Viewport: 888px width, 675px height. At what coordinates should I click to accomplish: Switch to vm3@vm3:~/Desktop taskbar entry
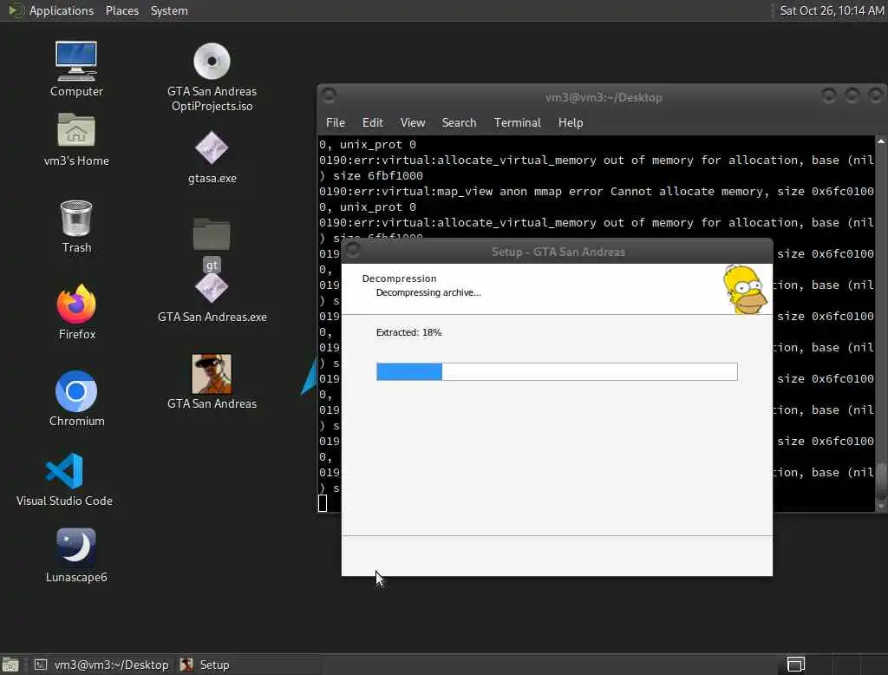click(102, 665)
